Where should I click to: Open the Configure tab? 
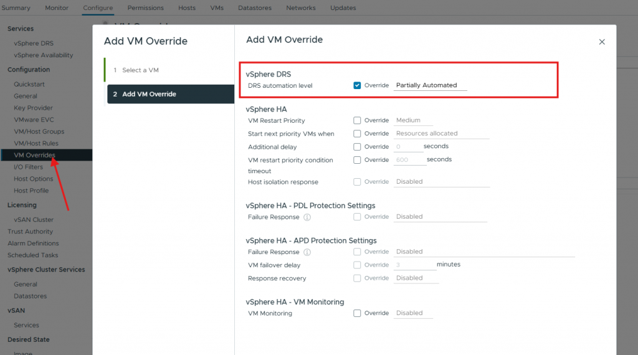coord(98,7)
